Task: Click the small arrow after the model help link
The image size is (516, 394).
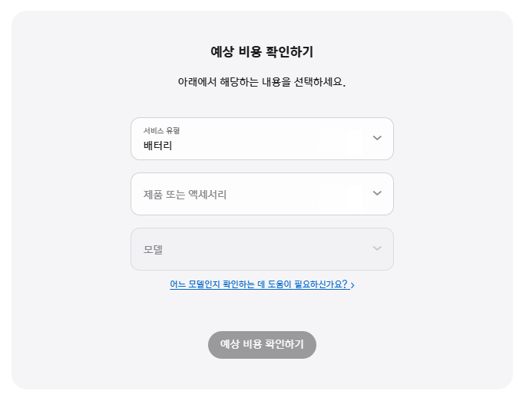Action: (x=352, y=285)
